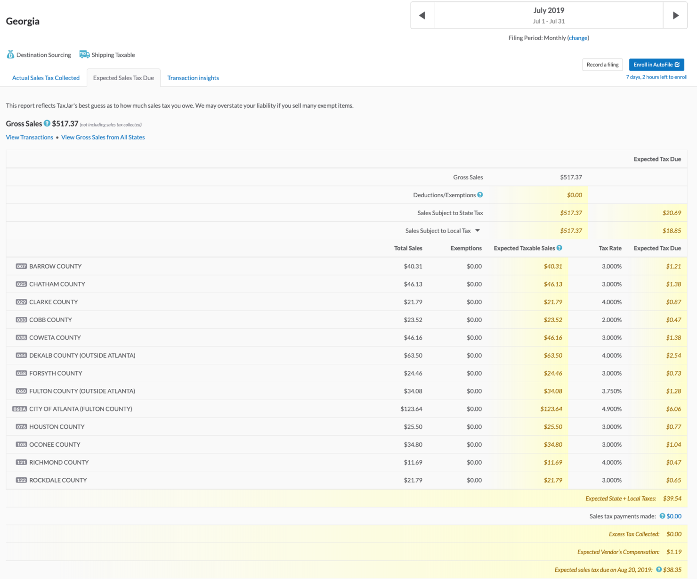Click the Shipping Taxable tax truck icon

84,54
